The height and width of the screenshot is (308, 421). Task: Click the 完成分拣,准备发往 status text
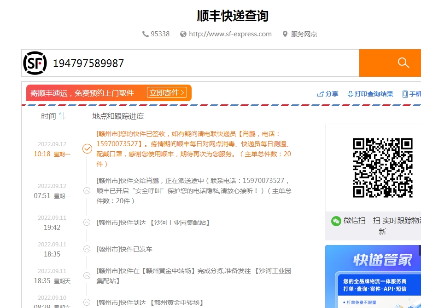[x=193, y=276]
